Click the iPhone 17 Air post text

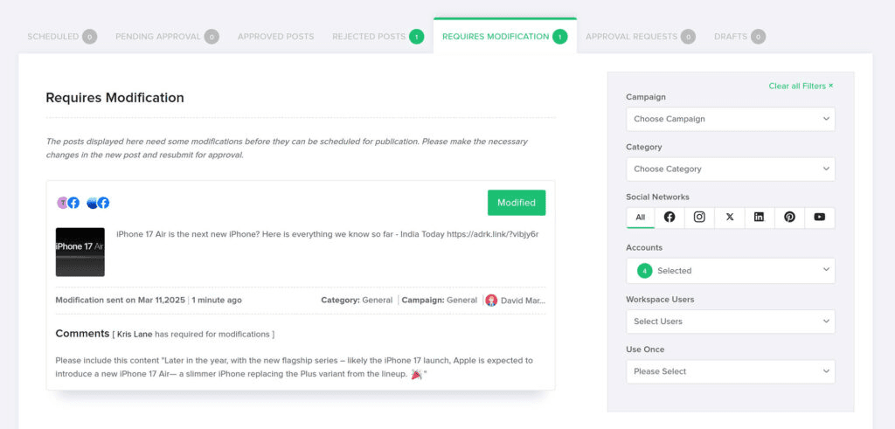pyautogui.click(x=328, y=234)
